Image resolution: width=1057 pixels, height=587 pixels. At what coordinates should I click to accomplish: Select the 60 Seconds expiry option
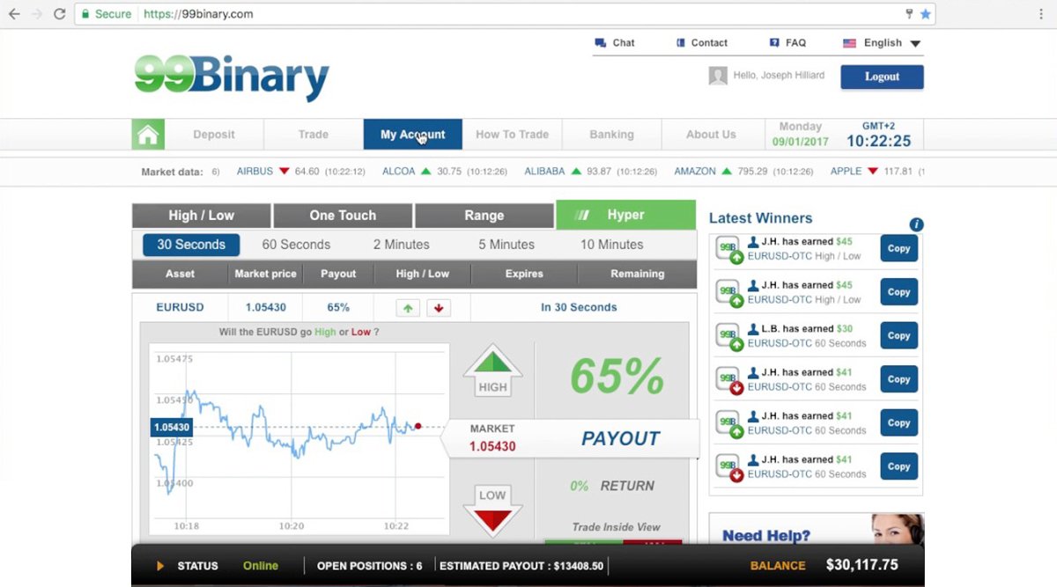[x=296, y=245]
